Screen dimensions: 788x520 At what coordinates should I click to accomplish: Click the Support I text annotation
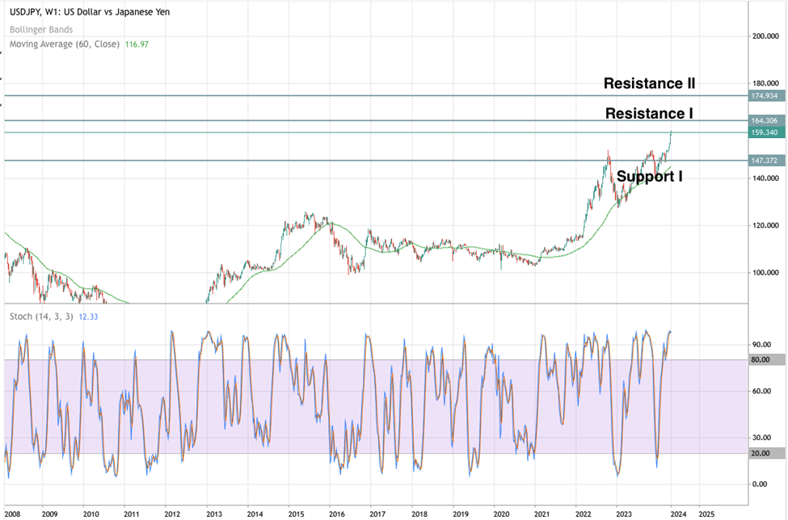click(649, 176)
